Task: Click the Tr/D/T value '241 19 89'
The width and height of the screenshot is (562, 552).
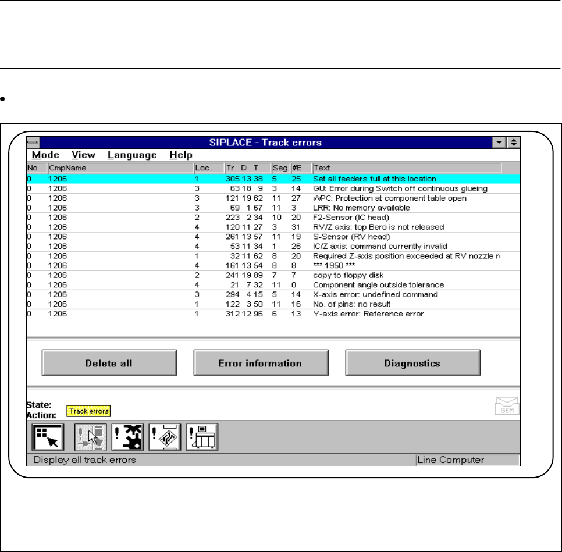Action: click(244, 275)
